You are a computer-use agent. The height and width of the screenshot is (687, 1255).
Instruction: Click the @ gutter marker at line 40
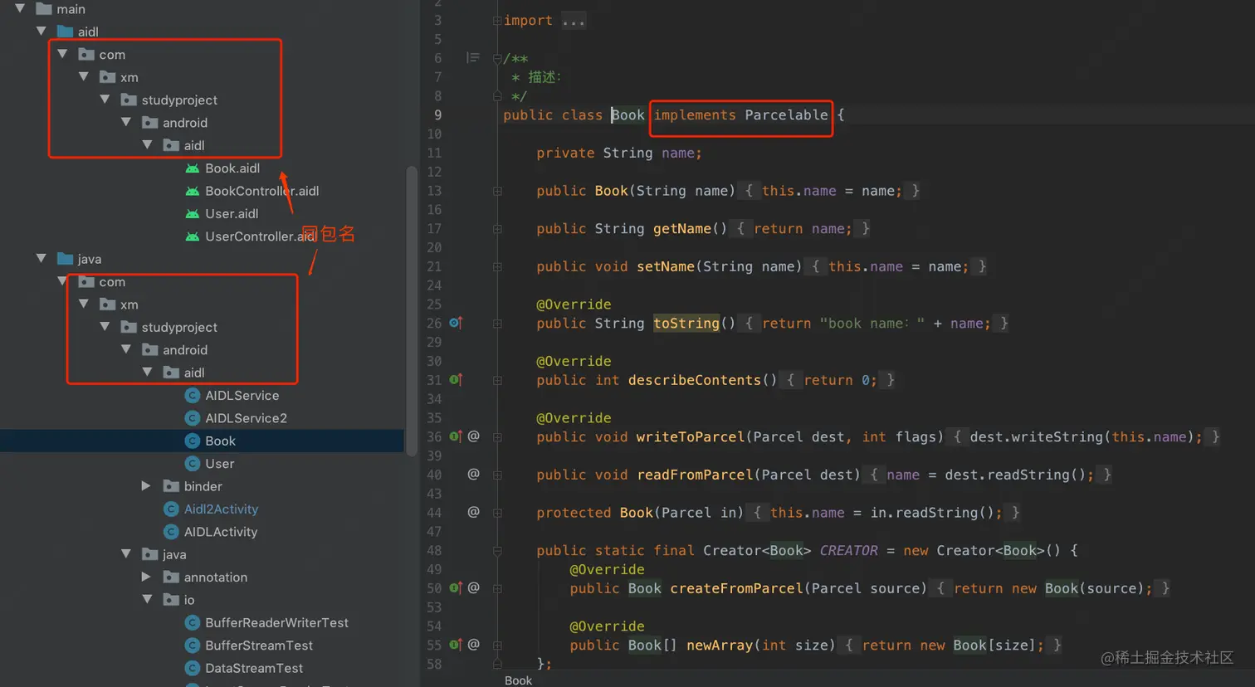coord(474,474)
